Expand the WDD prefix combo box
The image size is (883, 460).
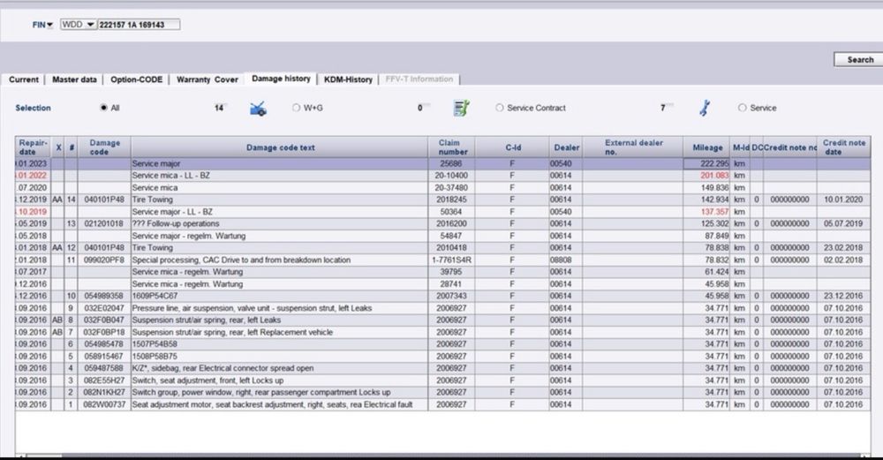(x=91, y=25)
